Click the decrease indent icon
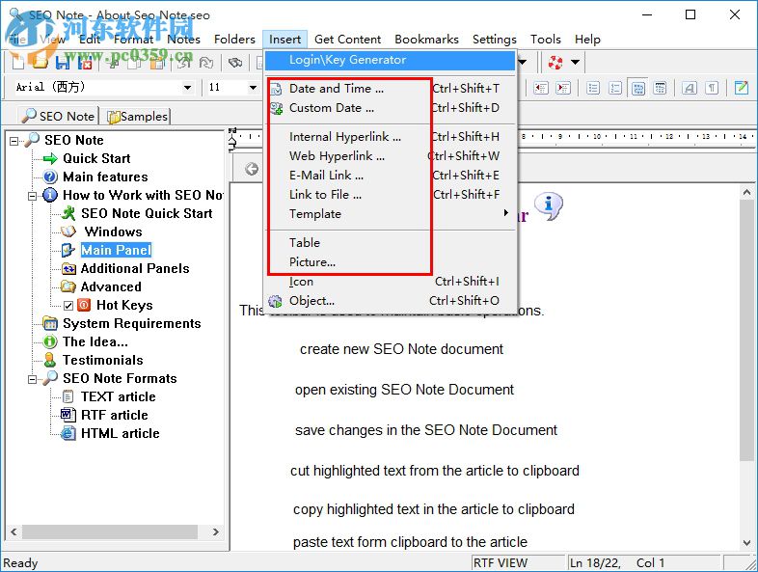Screen dimensions: 758x572 pyautogui.click(x=540, y=88)
